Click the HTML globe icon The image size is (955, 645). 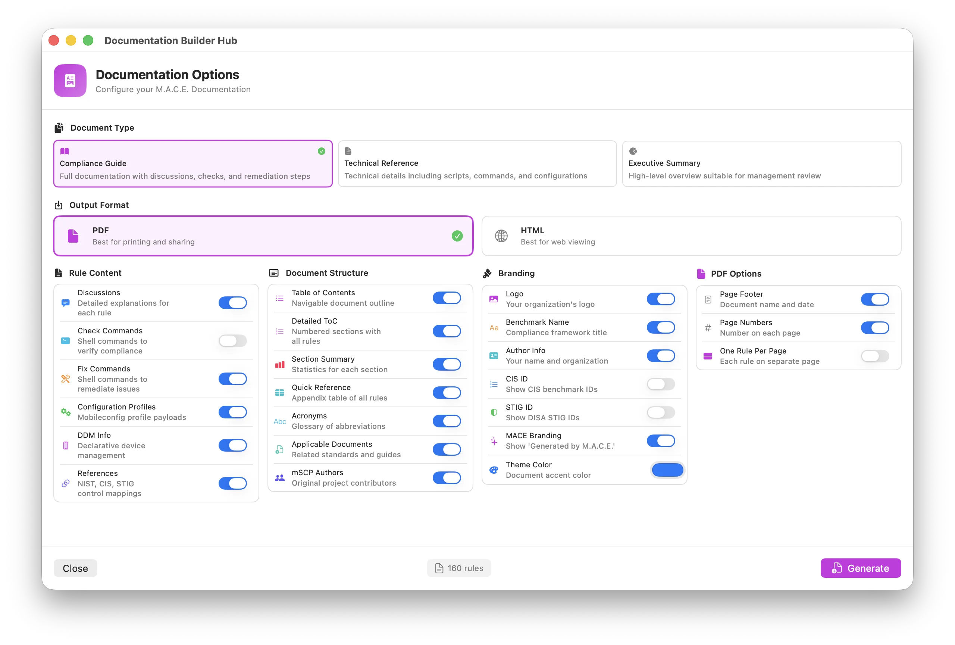(501, 236)
